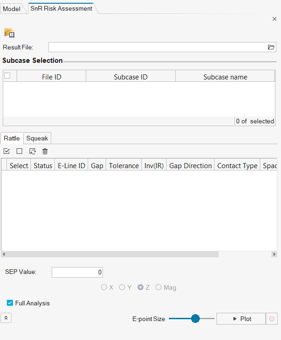Select the Mag radio button
The image size is (281, 340).
click(x=158, y=287)
